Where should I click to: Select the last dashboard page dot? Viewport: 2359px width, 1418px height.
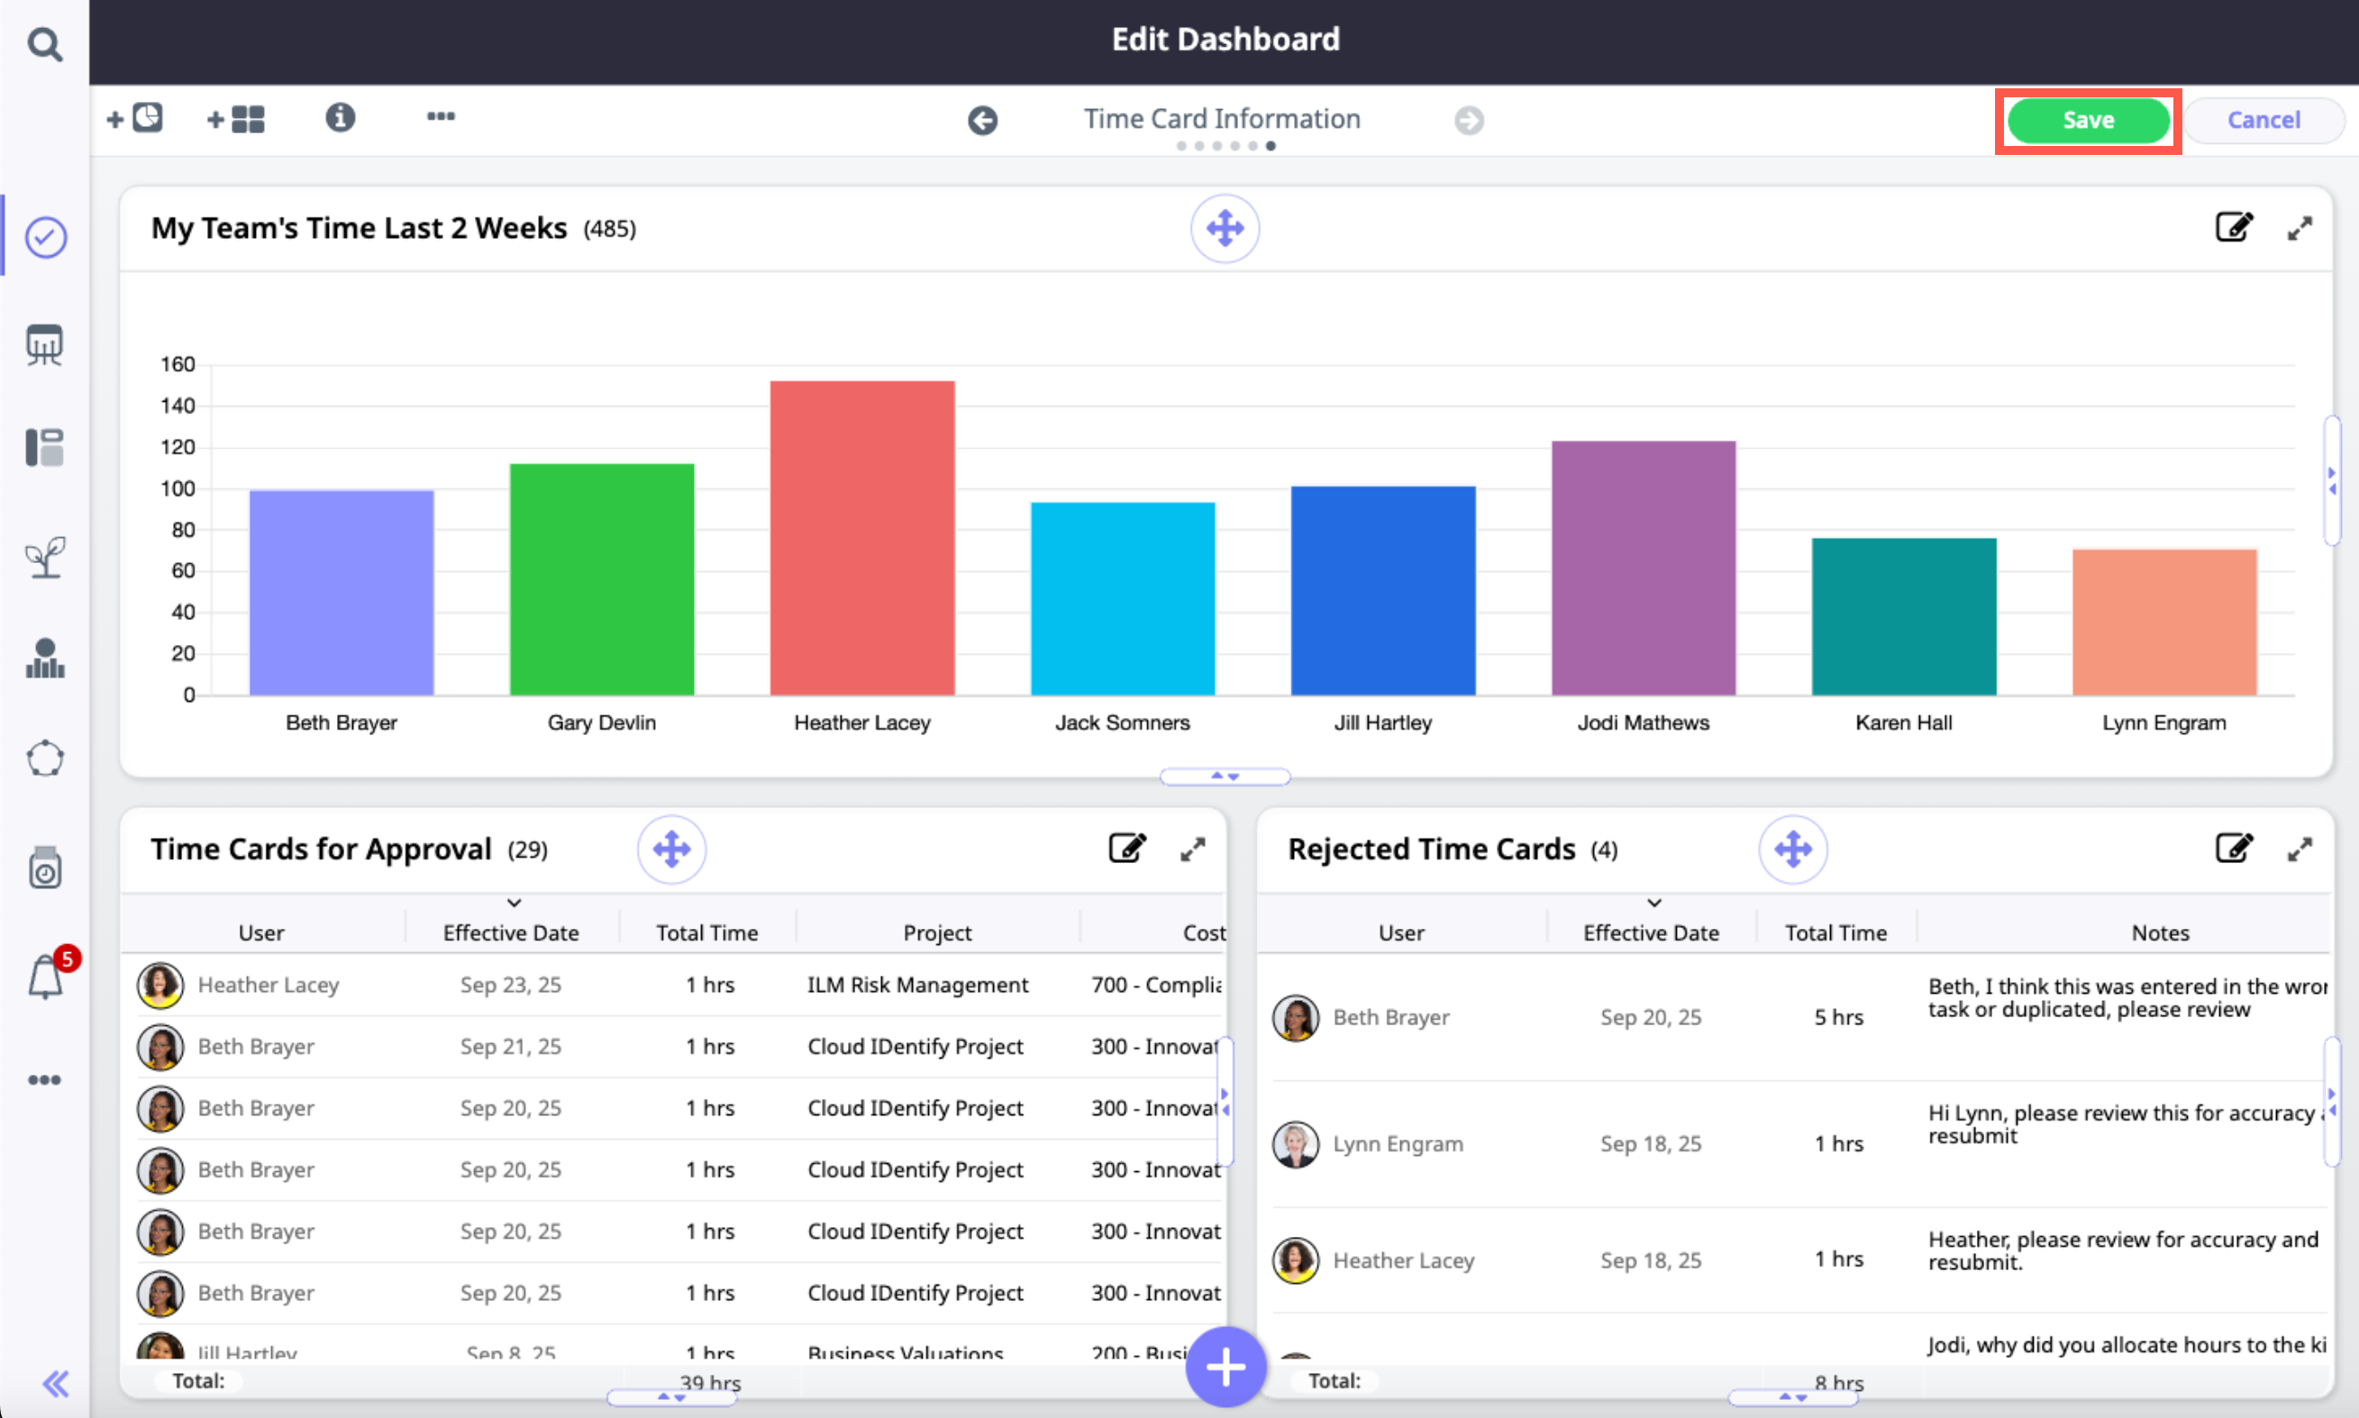click(1271, 146)
